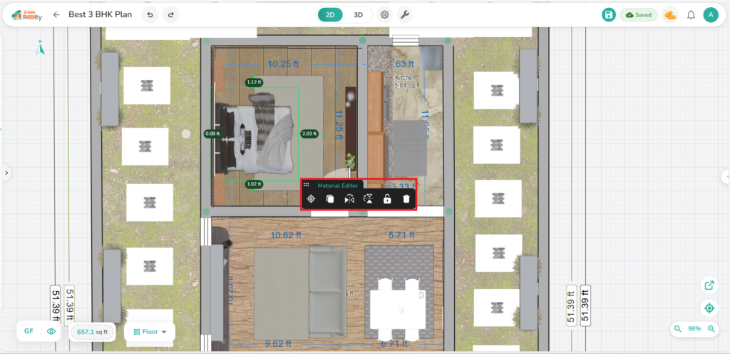The height and width of the screenshot is (354, 730).
Task: Click the zoom in magnifier beside 98%
Action: [714, 329]
